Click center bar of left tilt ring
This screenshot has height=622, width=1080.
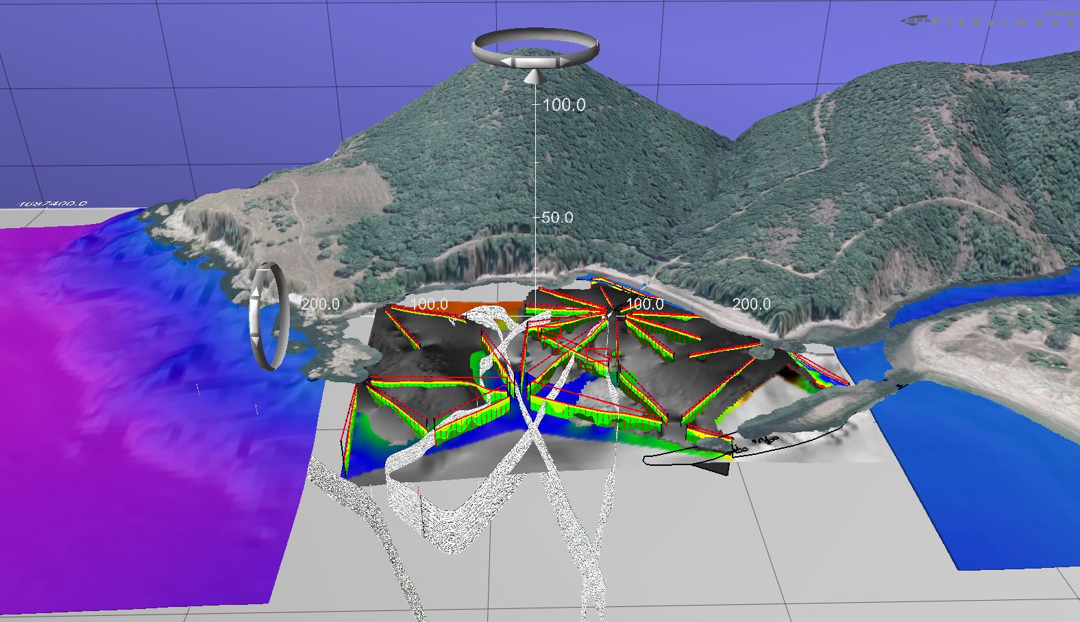pyautogui.click(x=255, y=316)
